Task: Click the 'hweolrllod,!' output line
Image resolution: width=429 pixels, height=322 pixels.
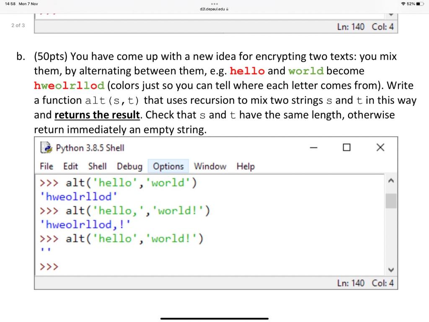Action: coord(85,225)
